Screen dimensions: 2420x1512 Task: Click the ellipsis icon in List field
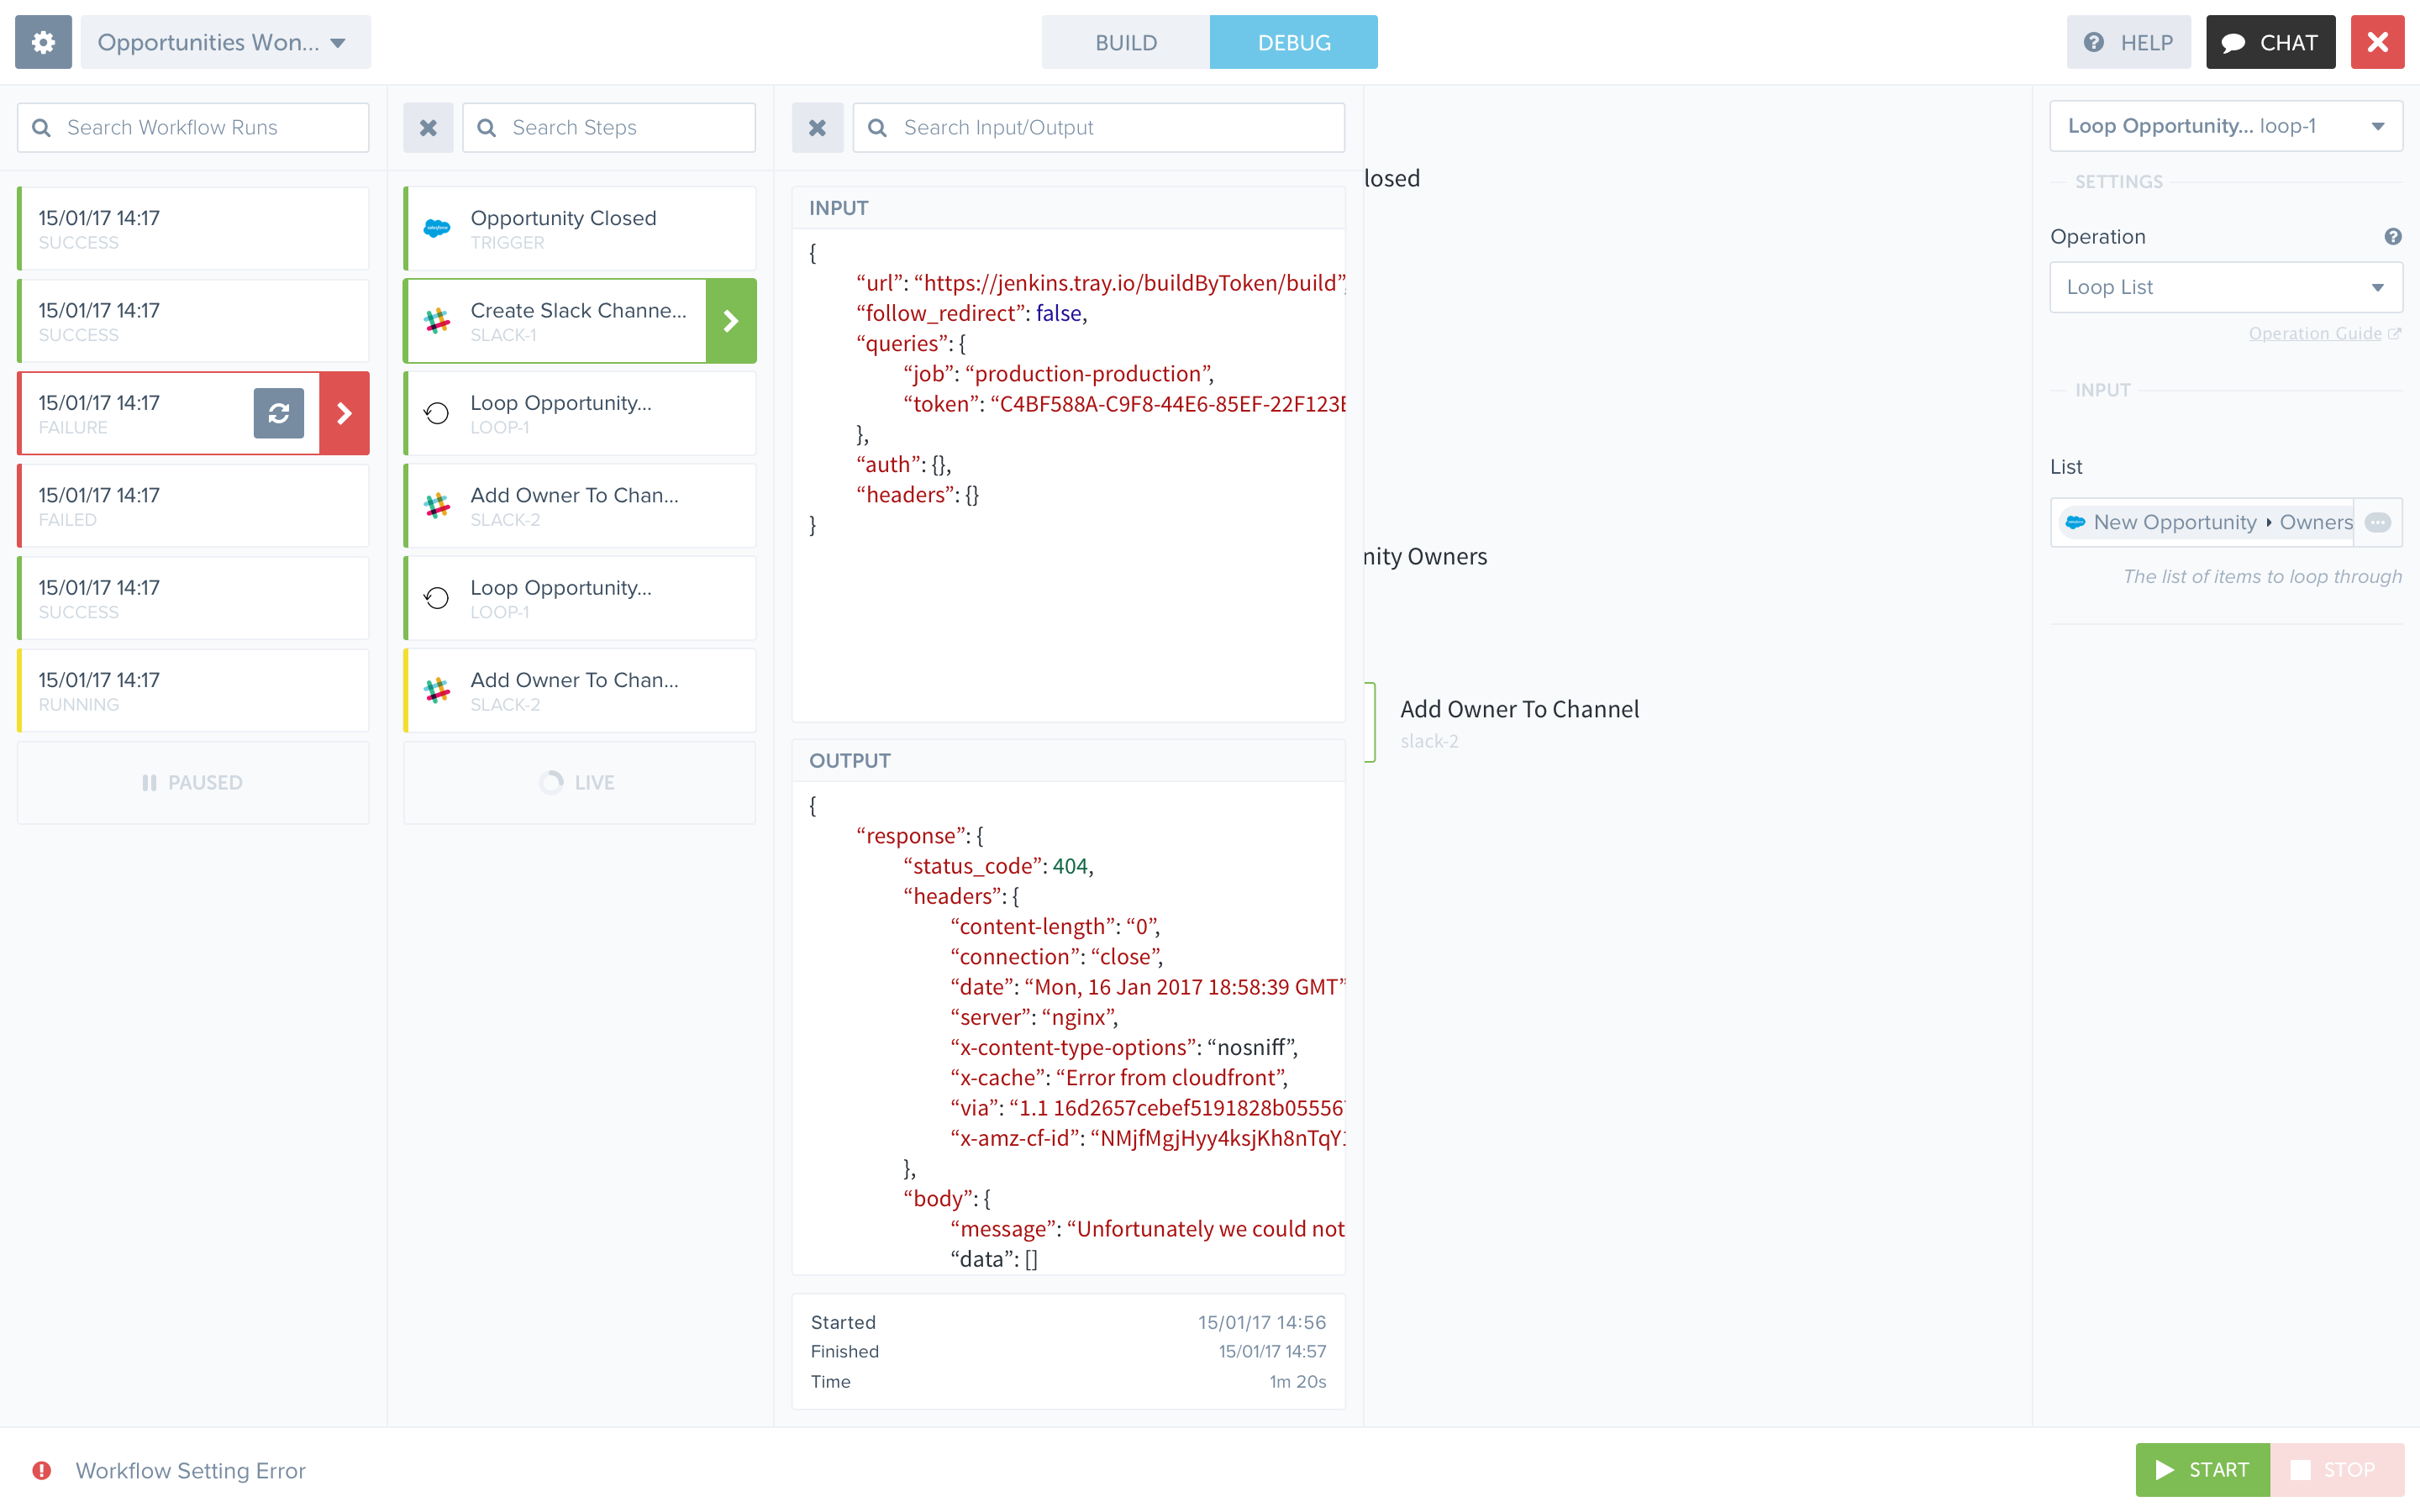pos(2377,522)
